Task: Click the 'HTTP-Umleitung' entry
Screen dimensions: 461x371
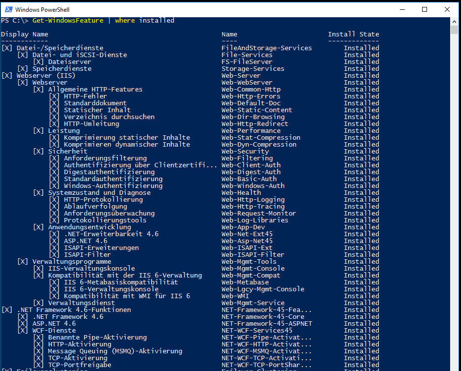Action: 92,124
